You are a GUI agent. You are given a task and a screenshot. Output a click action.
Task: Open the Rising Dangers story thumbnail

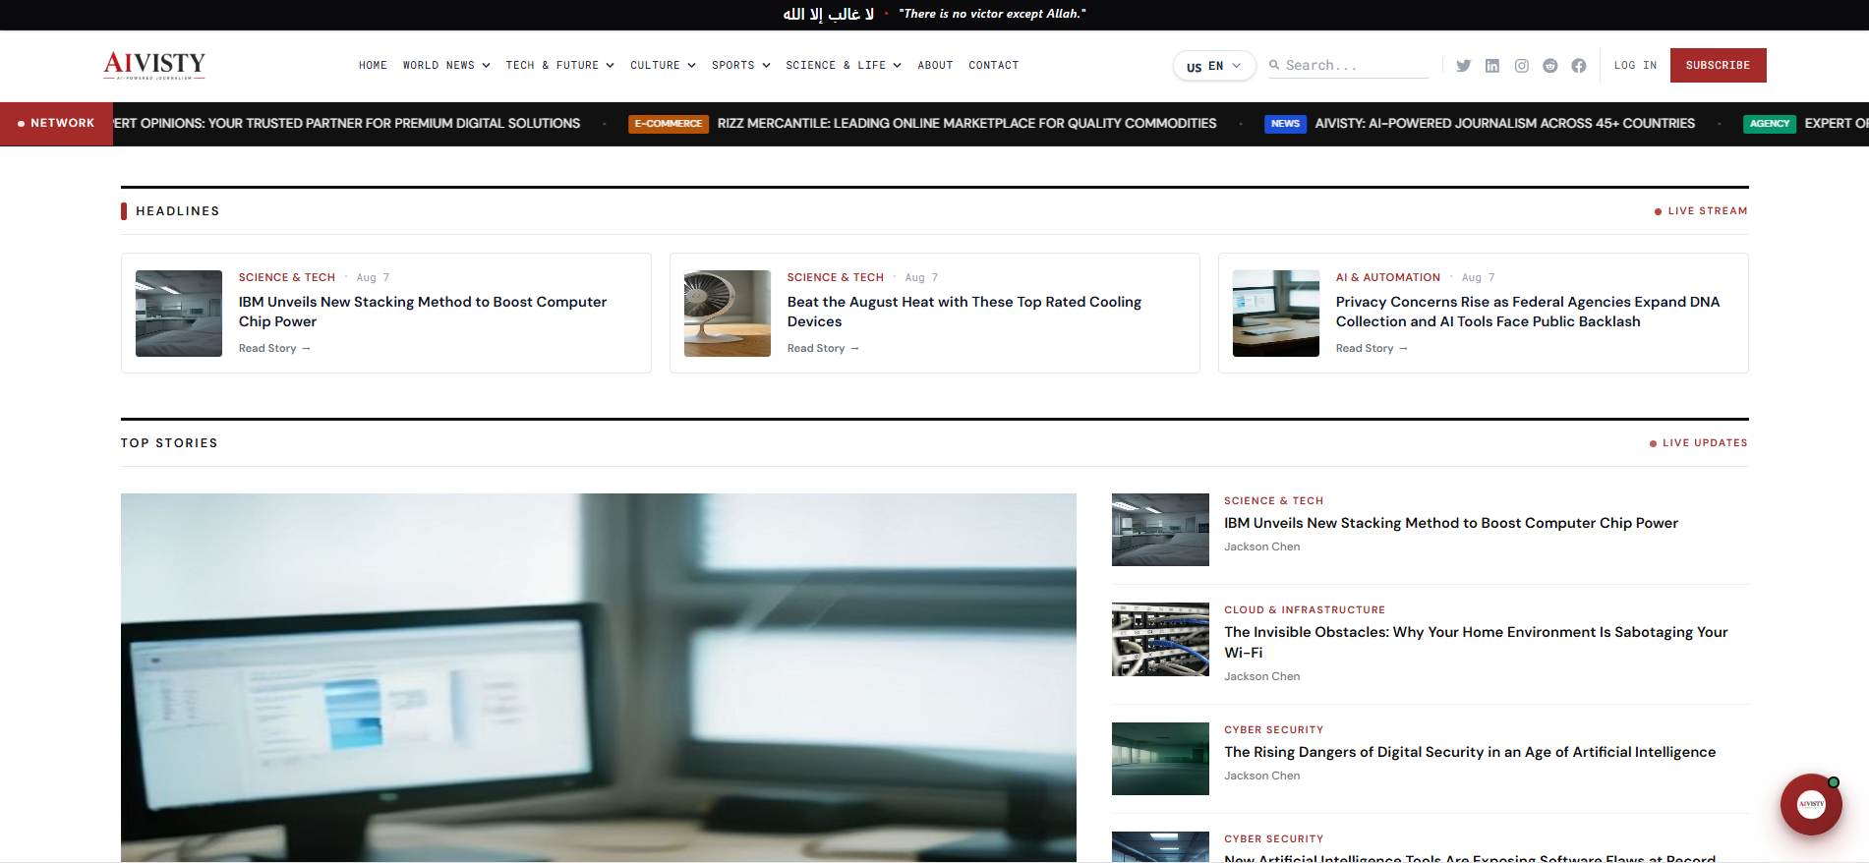point(1160,759)
